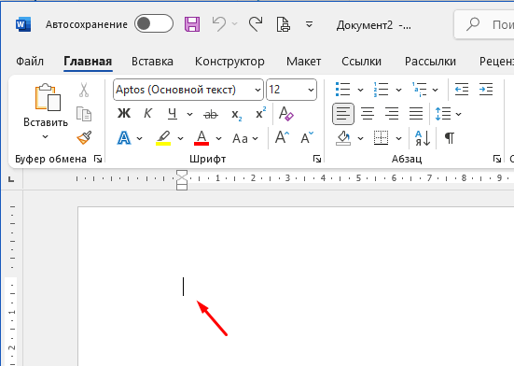Select the Format Painter brush
Screen dimensions: 514x366
coord(84,138)
